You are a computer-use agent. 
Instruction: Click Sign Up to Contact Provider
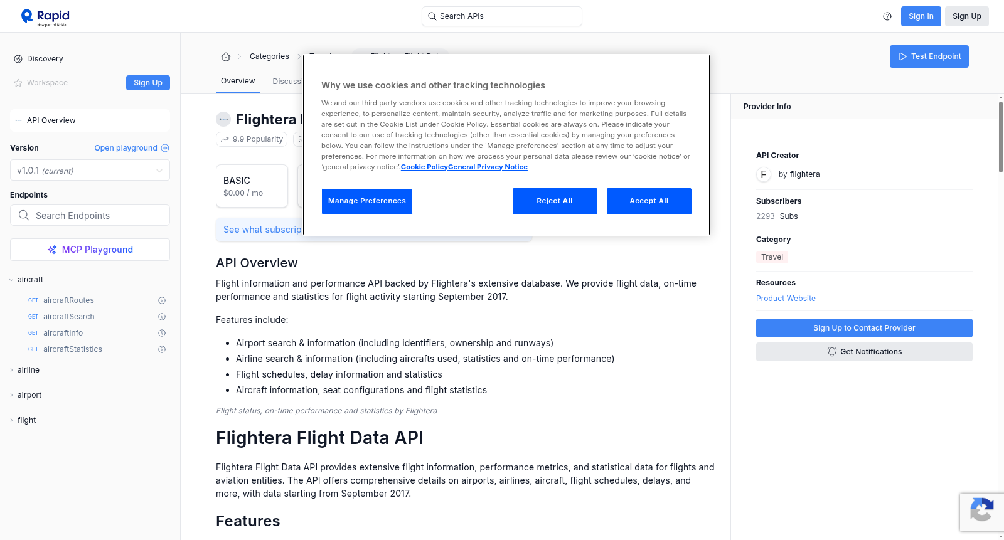click(864, 328)
